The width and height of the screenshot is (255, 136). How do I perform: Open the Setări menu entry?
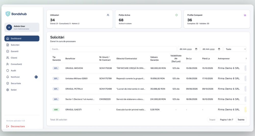pyautogui.click(x=22, y=90)
